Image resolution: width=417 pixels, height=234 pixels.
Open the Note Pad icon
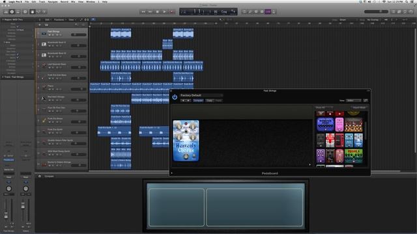click(399, 12)
